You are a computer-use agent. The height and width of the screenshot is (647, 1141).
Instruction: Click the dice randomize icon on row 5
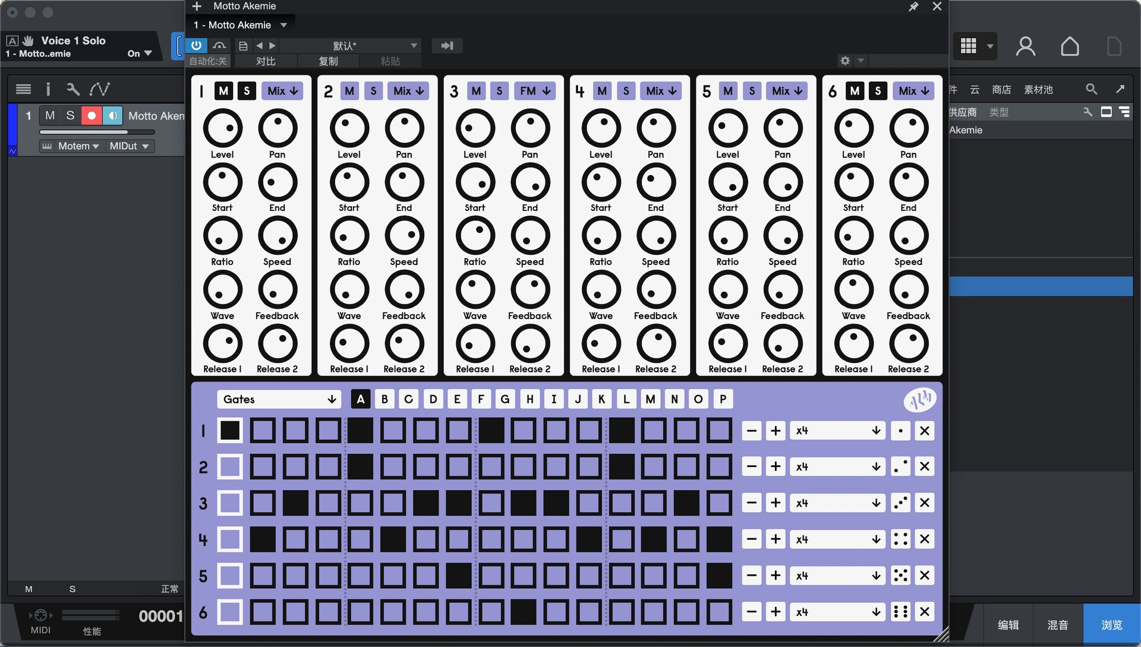pos(900,575)
